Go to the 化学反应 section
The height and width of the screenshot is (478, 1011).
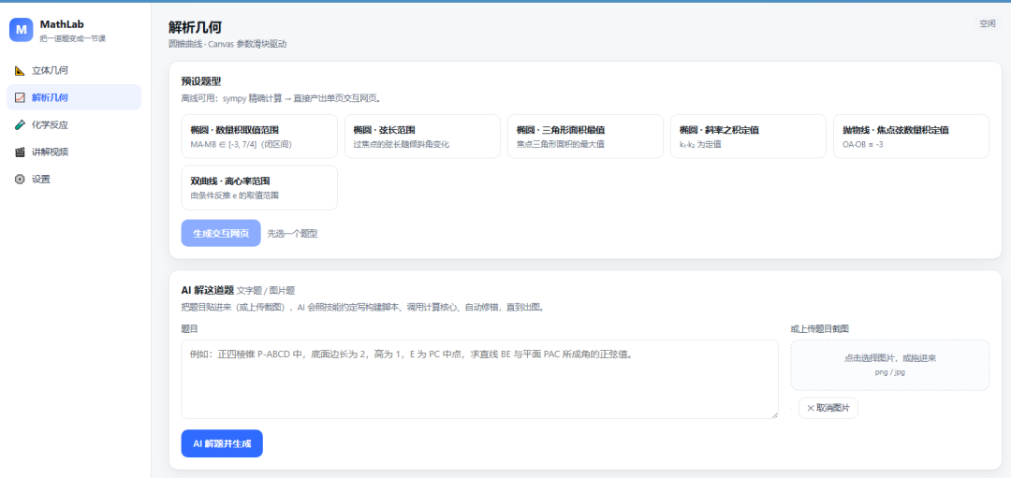coord(74,125)
